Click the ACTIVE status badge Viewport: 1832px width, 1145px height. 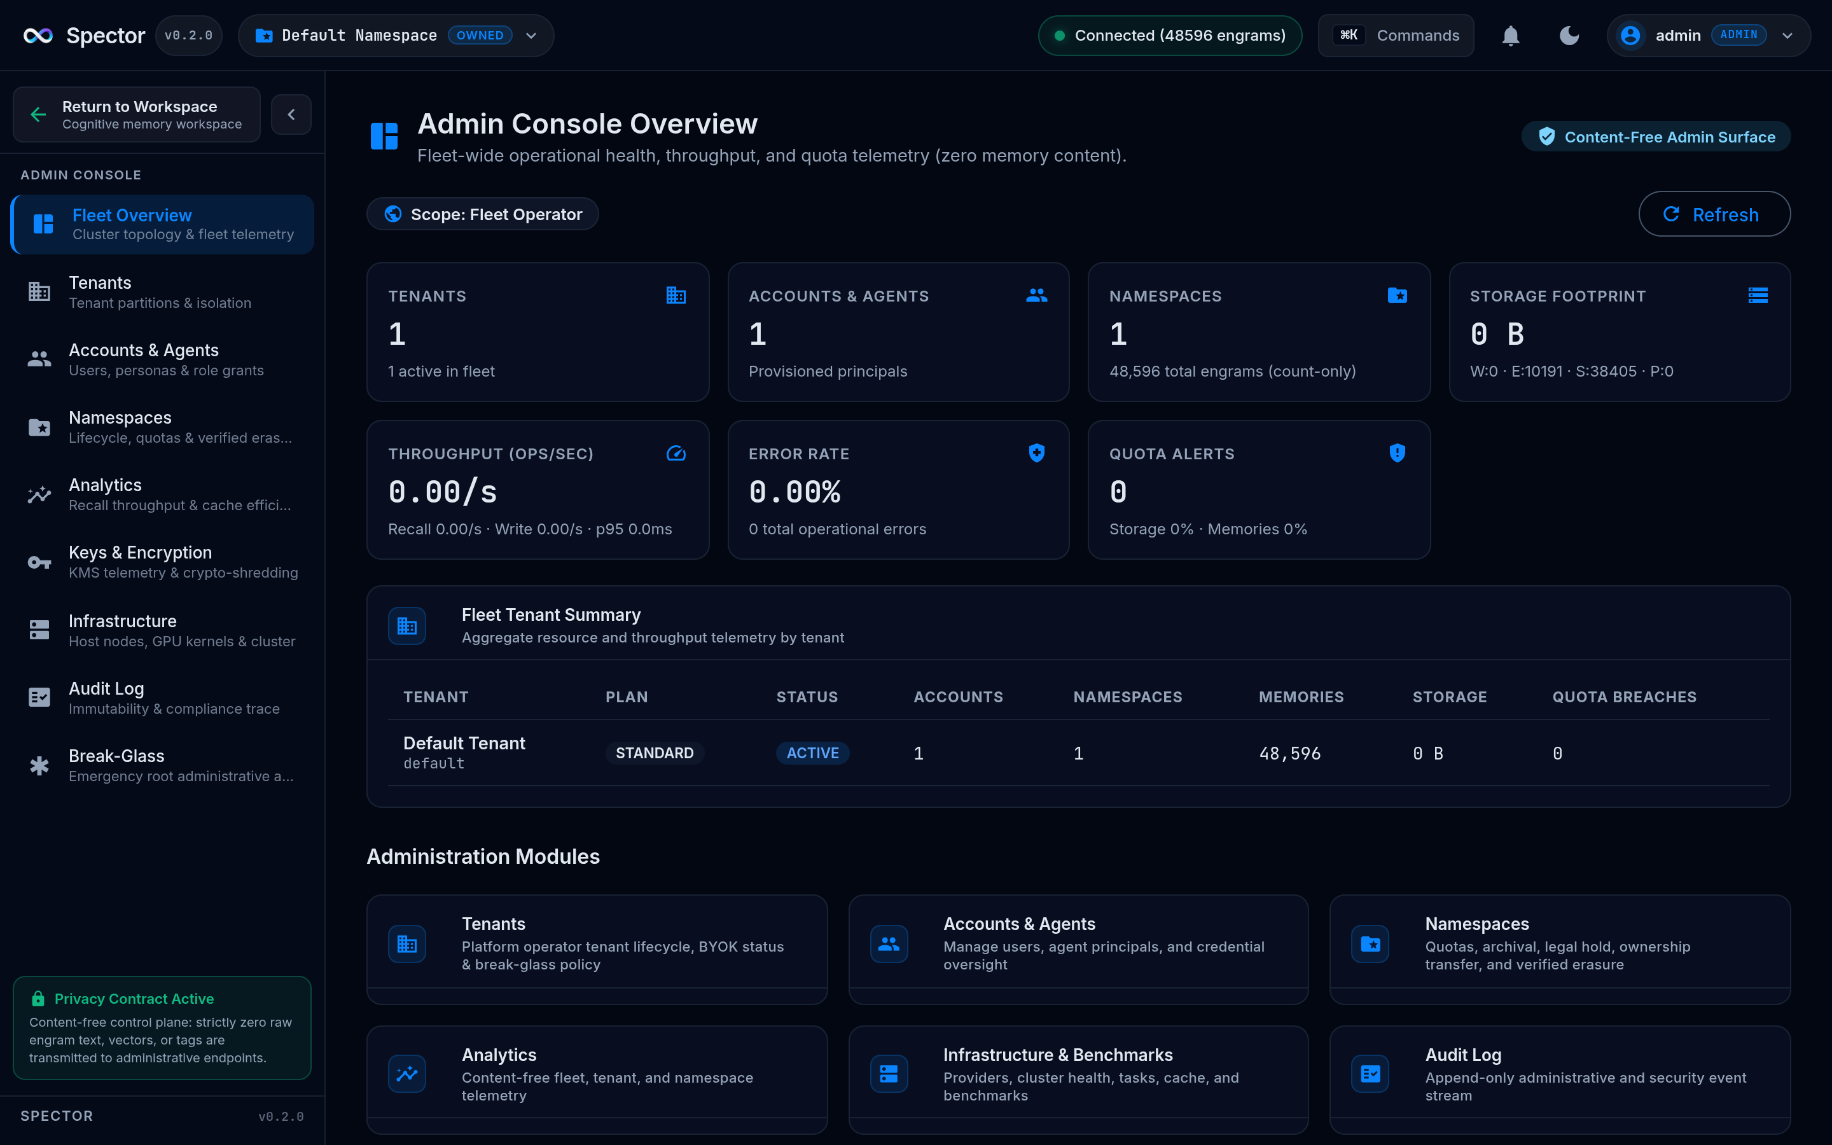pyautogui.click(x=812, y=754)
